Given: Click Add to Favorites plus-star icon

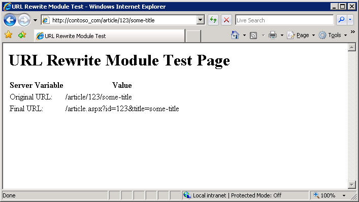Looking at the screenshot, I should [x=22, y=35].
